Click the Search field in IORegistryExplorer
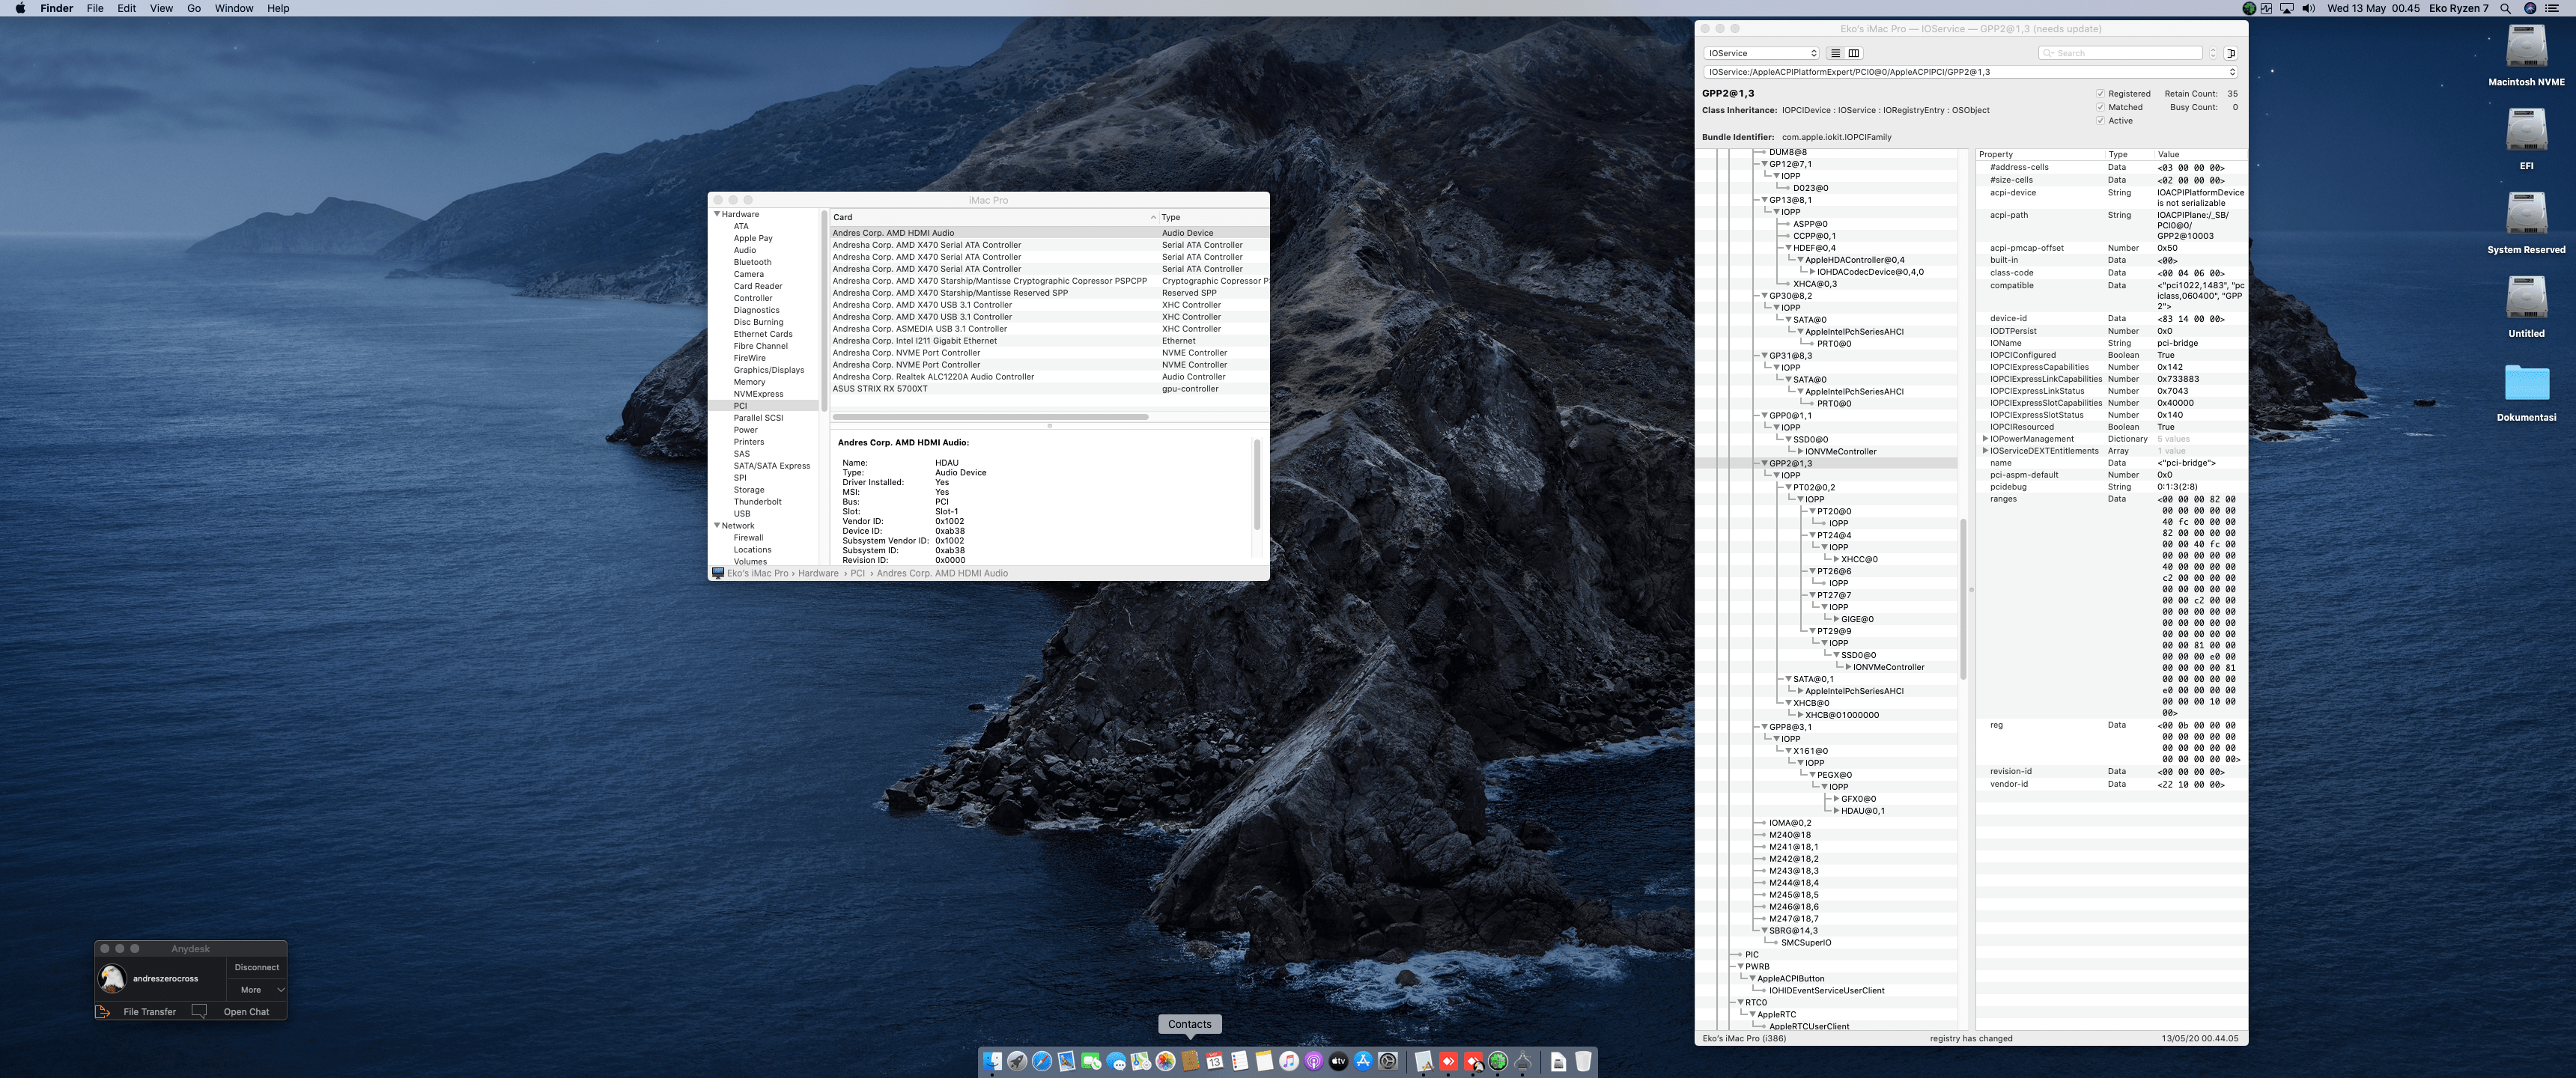 click(x=2120, y=53)
